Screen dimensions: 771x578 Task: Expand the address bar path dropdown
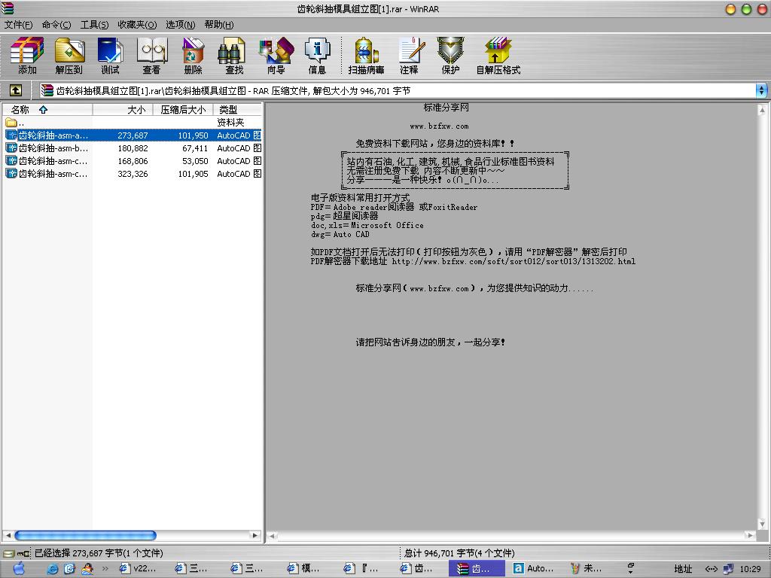761,90
